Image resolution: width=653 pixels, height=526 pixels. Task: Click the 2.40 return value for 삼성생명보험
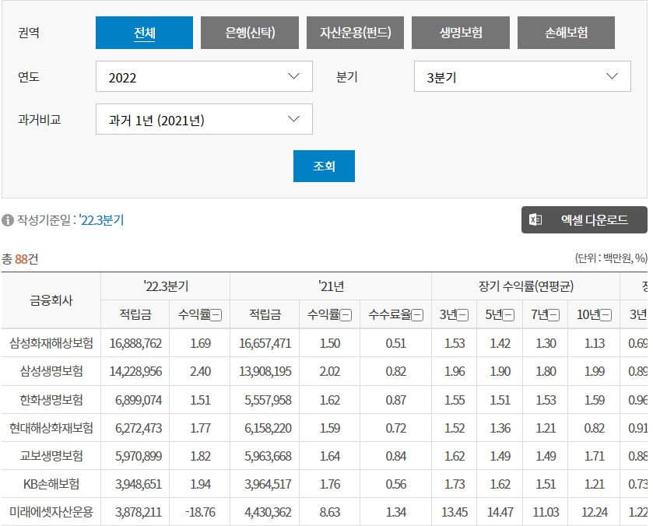[200, 371]
